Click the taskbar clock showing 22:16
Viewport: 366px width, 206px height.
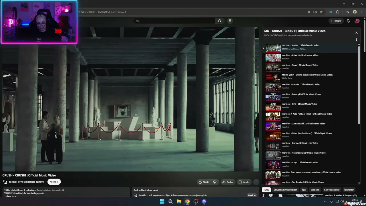[355, 200]
